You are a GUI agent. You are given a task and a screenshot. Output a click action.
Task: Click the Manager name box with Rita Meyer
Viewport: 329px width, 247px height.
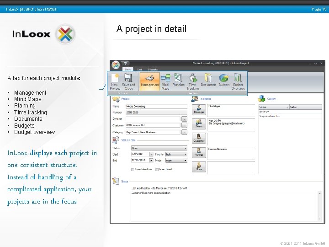[x=231, y=110]
